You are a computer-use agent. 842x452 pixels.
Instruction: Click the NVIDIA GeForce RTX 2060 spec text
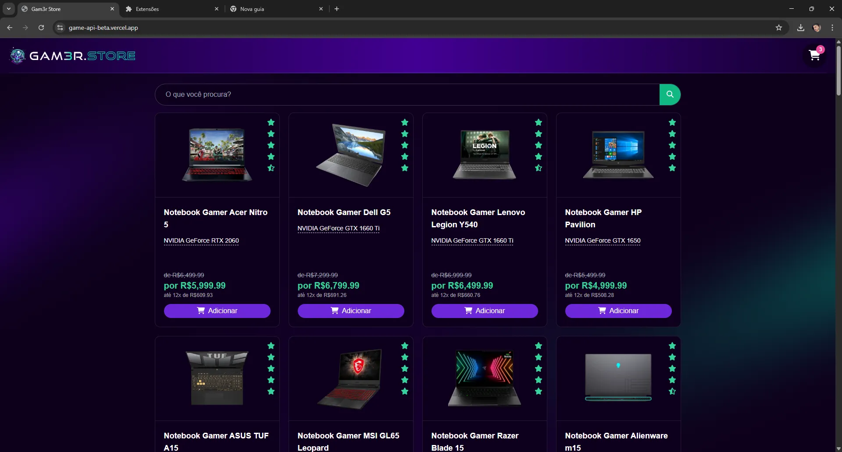coord(201,240)
